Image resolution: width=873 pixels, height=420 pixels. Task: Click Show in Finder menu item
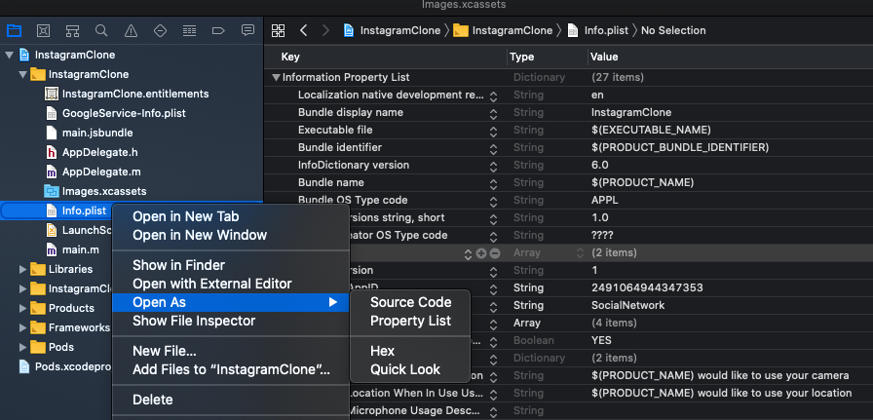click(x=178, y=265)
